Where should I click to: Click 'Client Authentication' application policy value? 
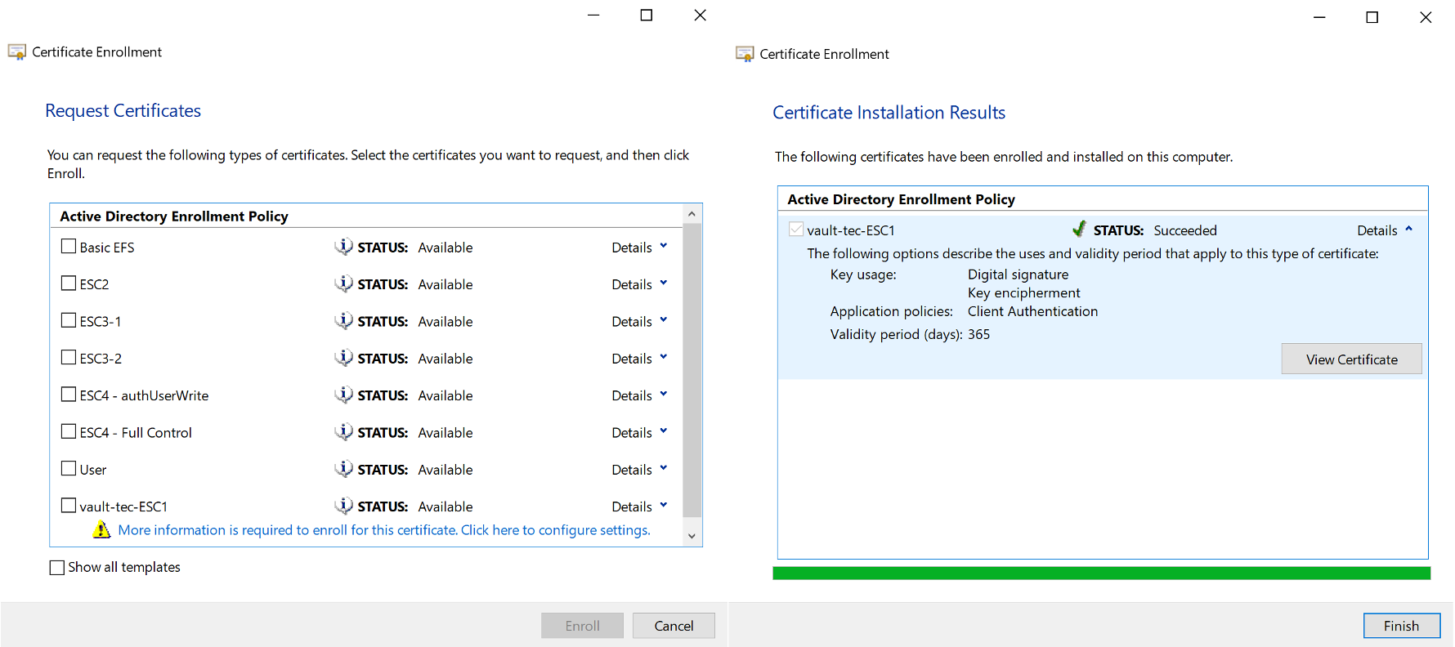click(1032, 311)
